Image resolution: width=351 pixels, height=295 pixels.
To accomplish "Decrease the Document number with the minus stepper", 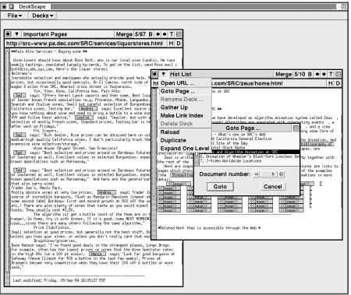I will click(x=257, y=174).
